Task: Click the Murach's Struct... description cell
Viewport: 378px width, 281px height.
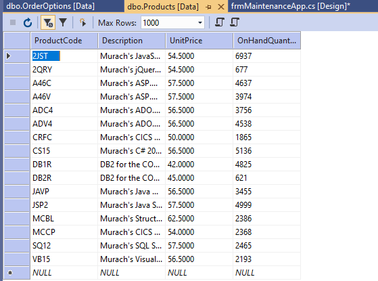Action: 132,219
